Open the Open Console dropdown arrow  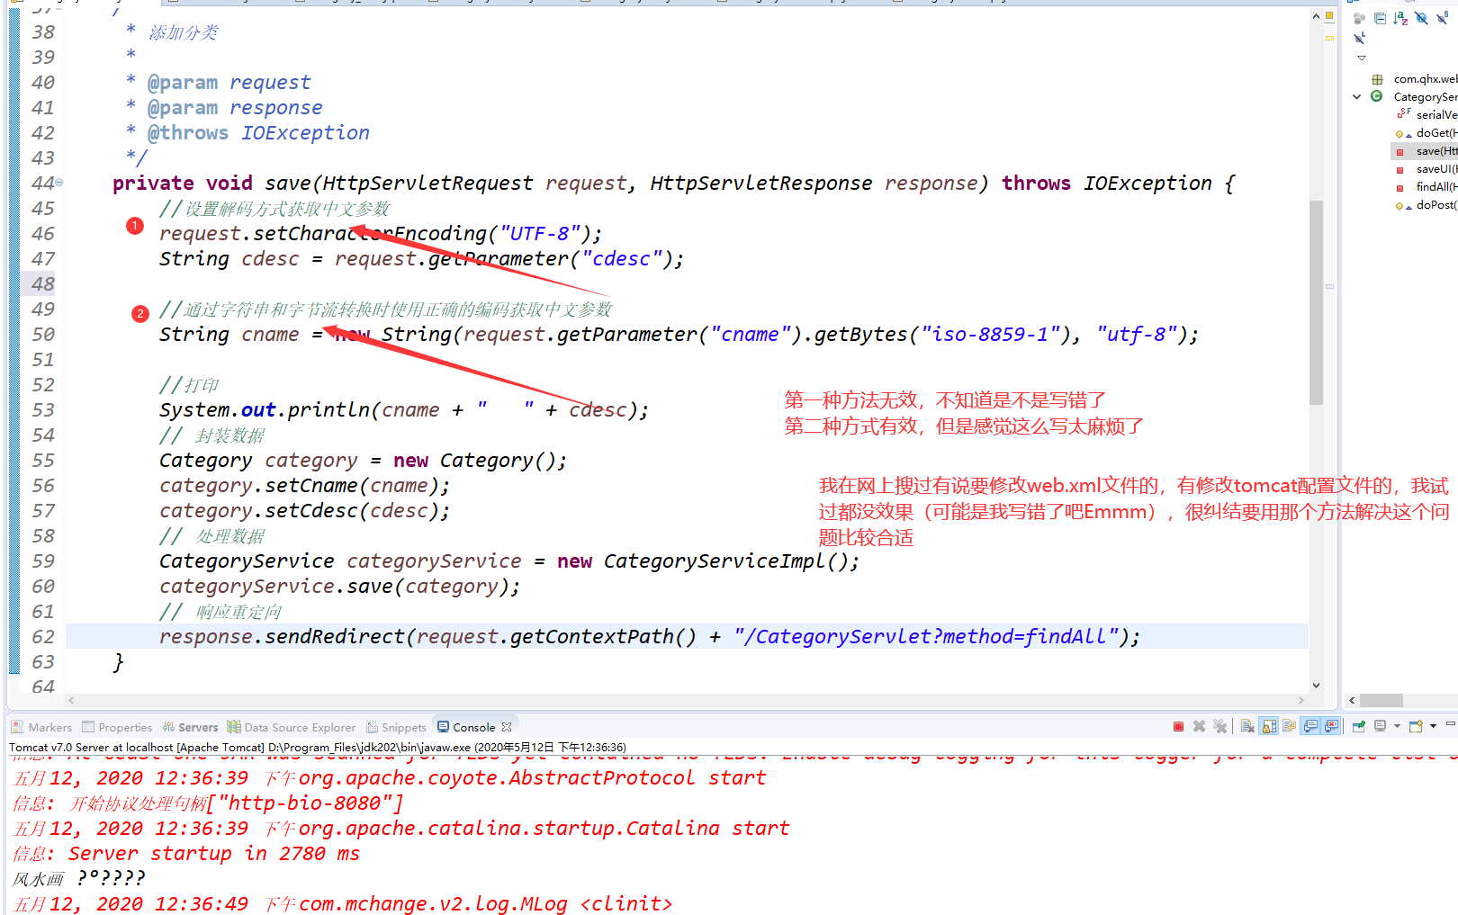pos(1433,727)
